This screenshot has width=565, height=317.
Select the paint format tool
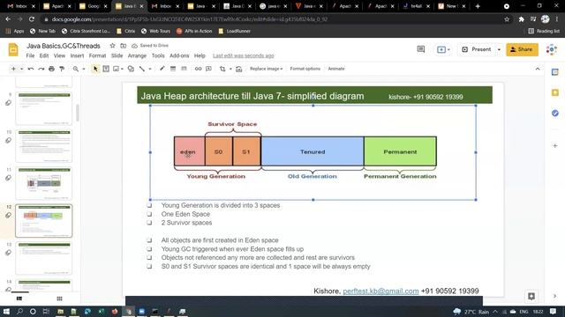(x=62, y=69)
